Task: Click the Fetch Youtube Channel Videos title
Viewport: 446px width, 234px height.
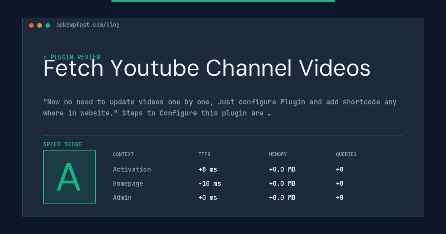Action: [x=207, y=68]
